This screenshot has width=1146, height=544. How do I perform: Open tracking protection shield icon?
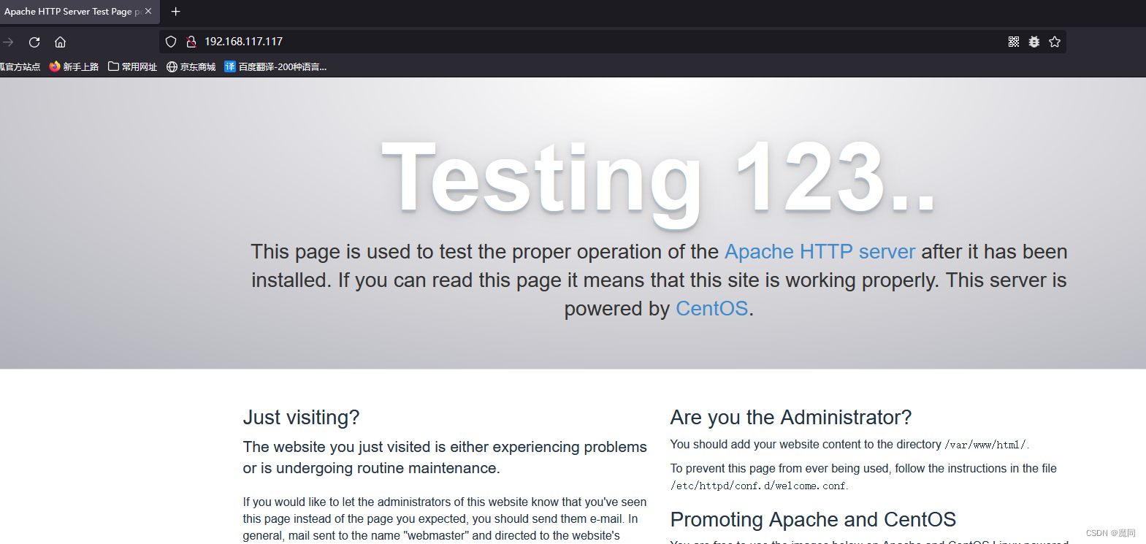tap(171, 42)
